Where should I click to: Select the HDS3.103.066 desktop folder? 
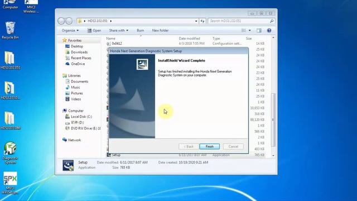[10, 121]
